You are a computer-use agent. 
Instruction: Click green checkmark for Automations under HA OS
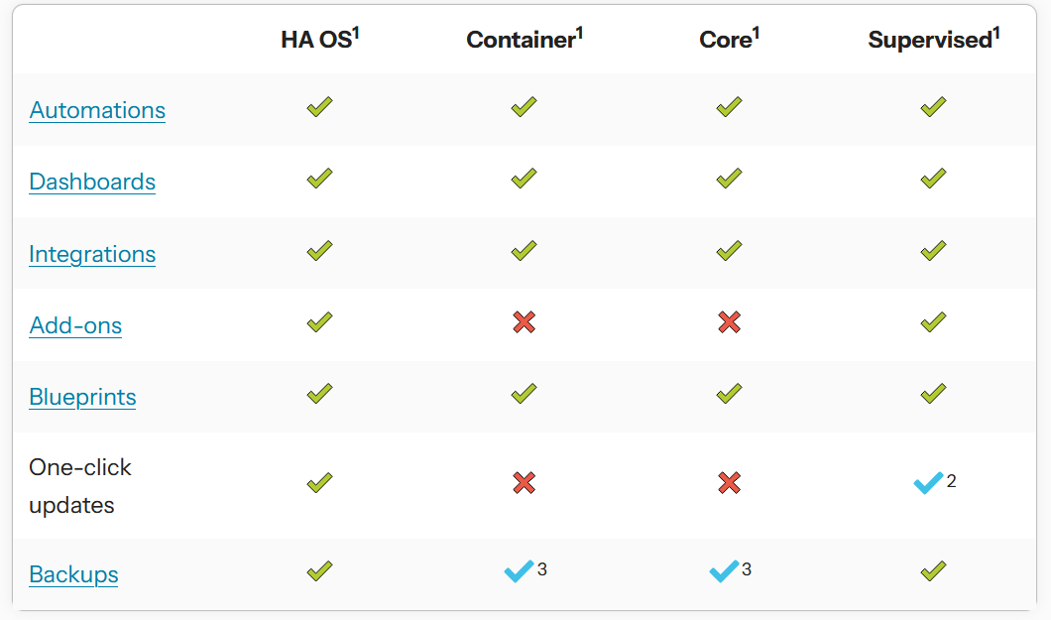point(319,107)
